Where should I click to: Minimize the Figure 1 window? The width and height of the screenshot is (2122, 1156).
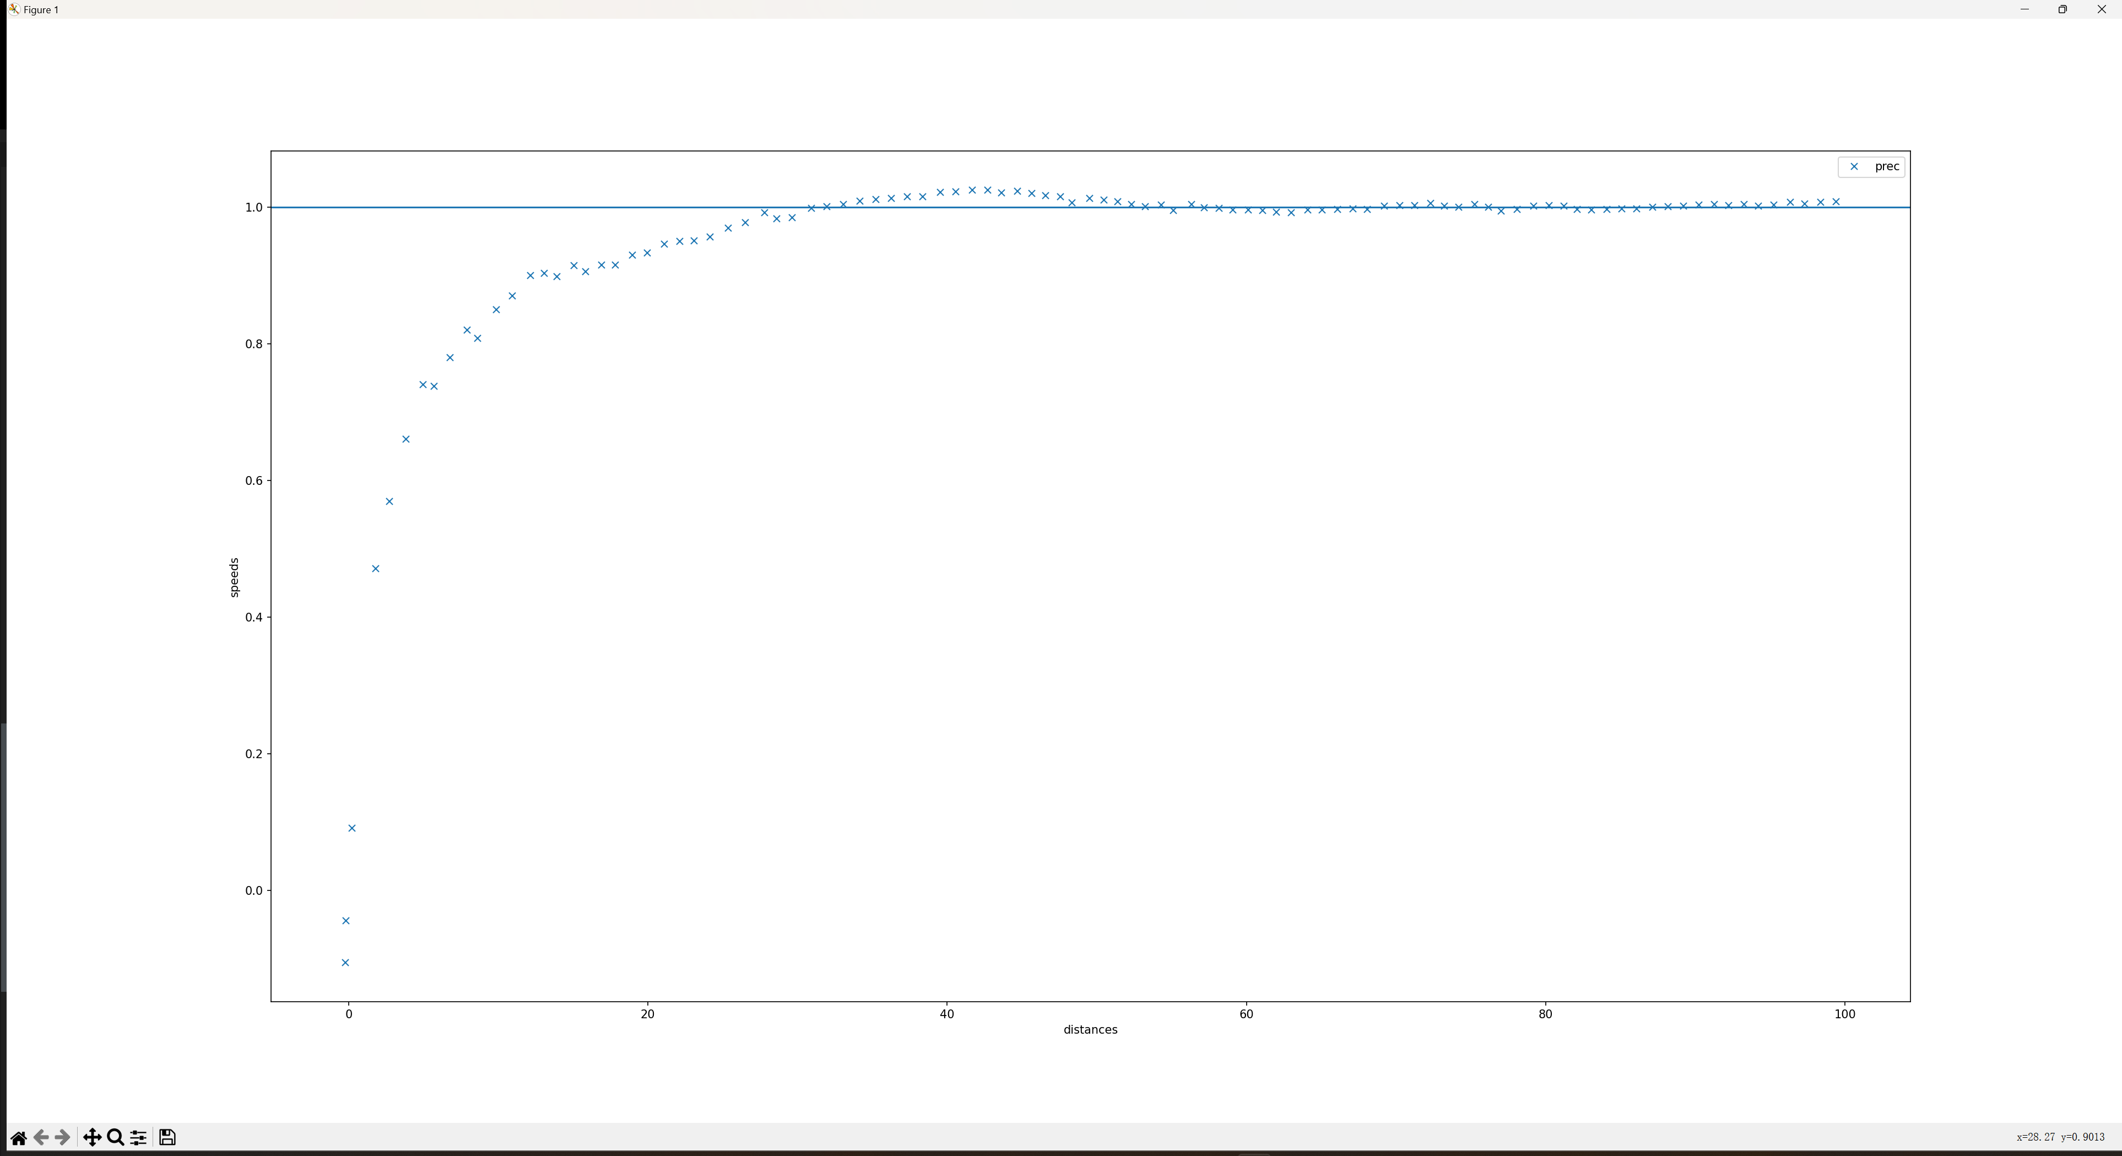2024,9
